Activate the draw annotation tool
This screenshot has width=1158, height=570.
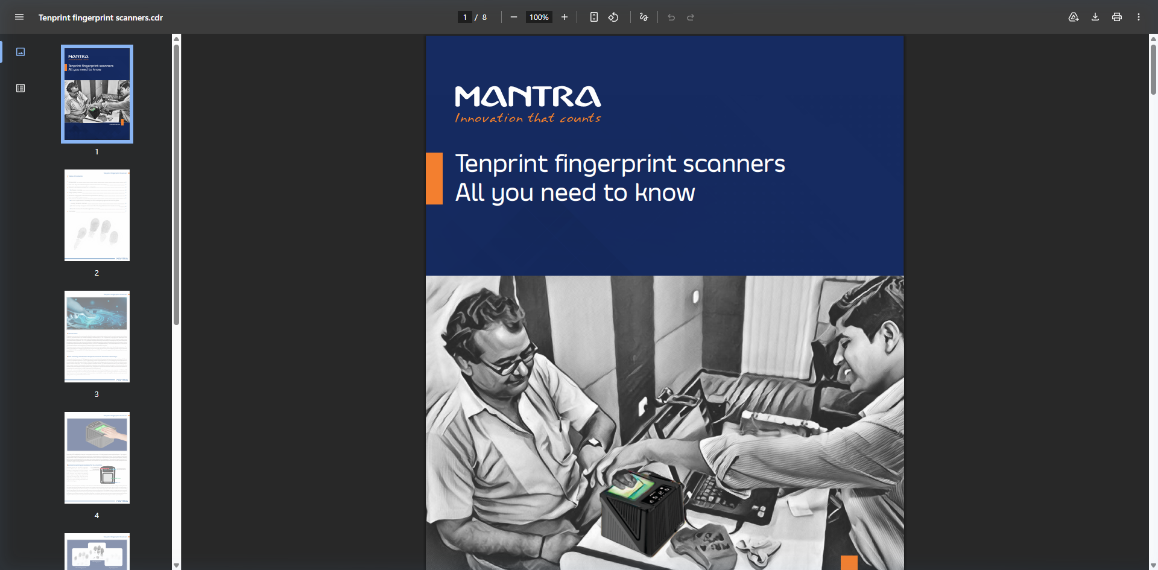644,17
